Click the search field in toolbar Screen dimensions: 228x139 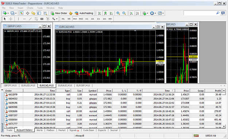(200, 13)
